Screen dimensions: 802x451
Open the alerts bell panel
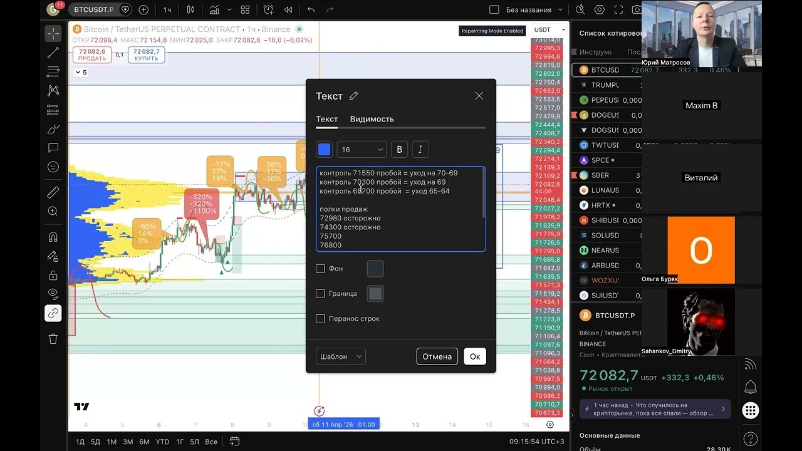click(750, 387)
